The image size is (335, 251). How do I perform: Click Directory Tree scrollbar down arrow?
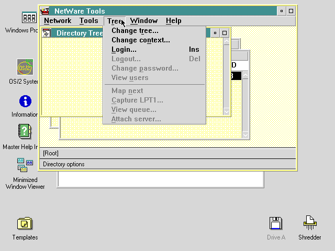click(x=227, y=111)
